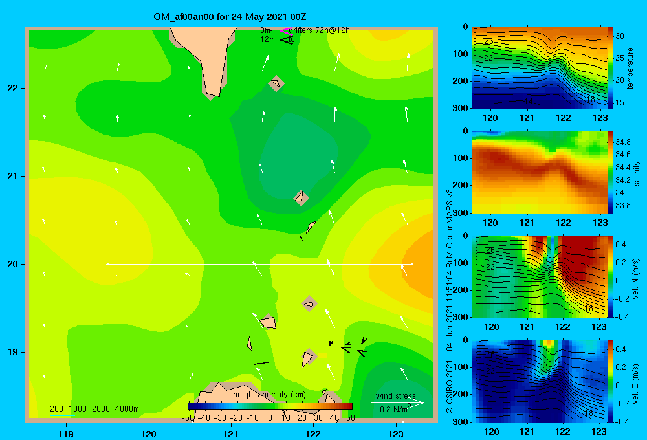Click the black 12m drifter arrow in legend
This screenshot has height=440, width=647.
click(287, 40)
